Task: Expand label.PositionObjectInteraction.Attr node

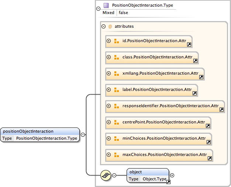Action: click(109, 89)
